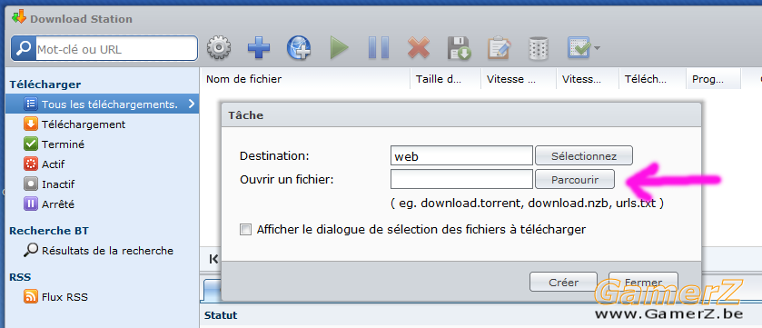Click the Créer button
Screen dimensions: 762x328
tap(563, 283)
